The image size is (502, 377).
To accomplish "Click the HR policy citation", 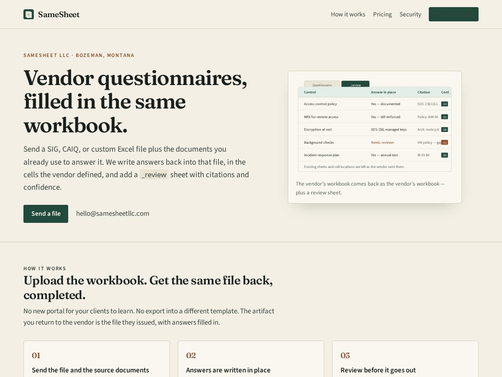I will point(429,142).
